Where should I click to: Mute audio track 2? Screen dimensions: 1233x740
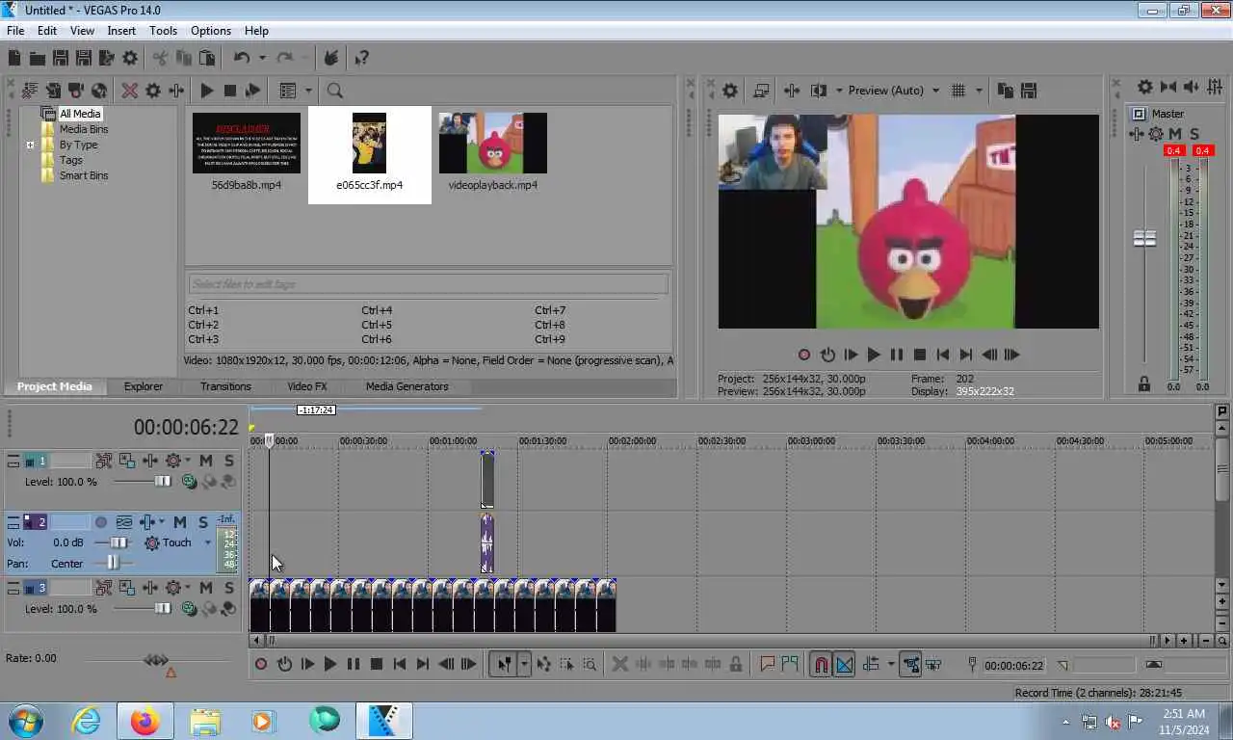tap(180, 522)
